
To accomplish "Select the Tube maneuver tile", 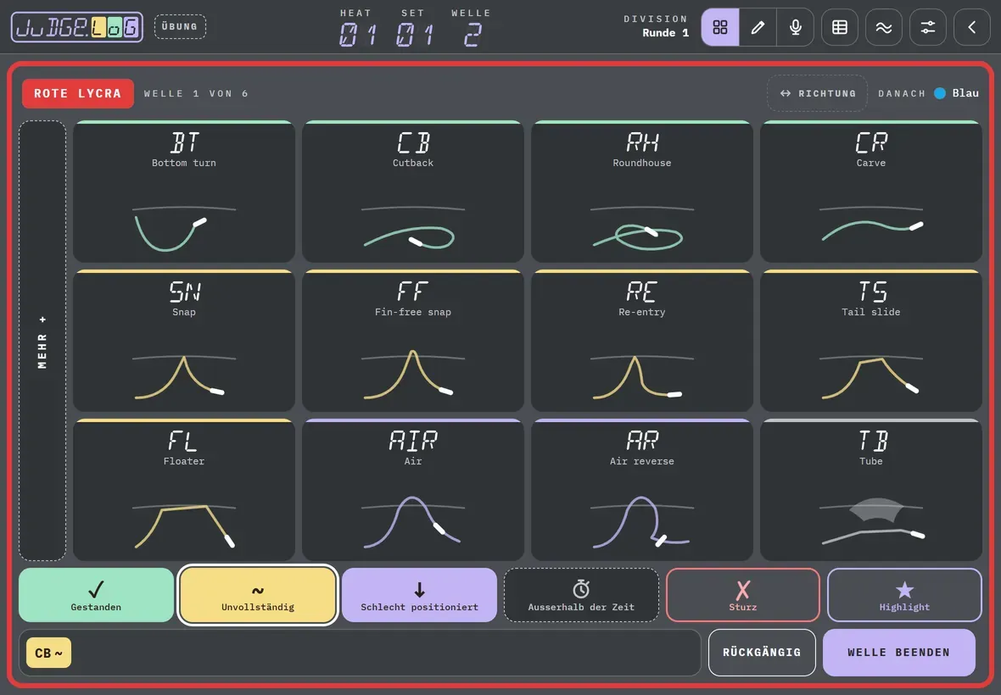I will point(870,490).
